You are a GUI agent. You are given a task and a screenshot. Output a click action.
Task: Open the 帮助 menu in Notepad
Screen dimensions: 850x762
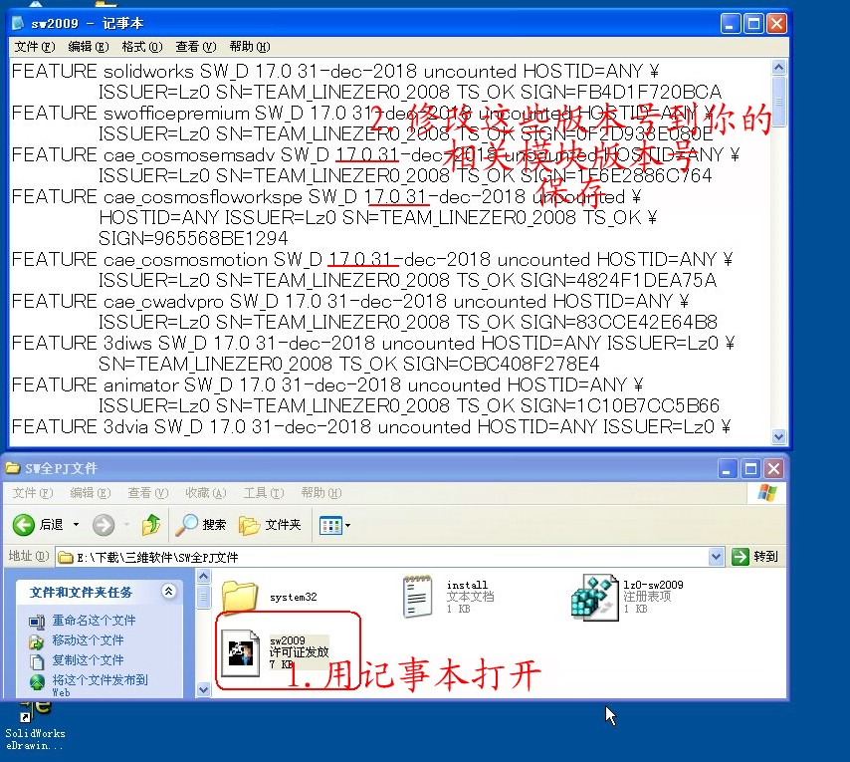(250, 47)
